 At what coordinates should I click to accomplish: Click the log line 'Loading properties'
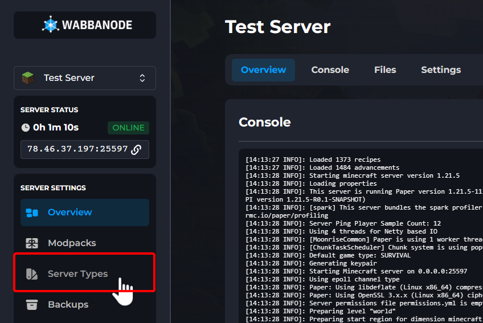[311, 183]
